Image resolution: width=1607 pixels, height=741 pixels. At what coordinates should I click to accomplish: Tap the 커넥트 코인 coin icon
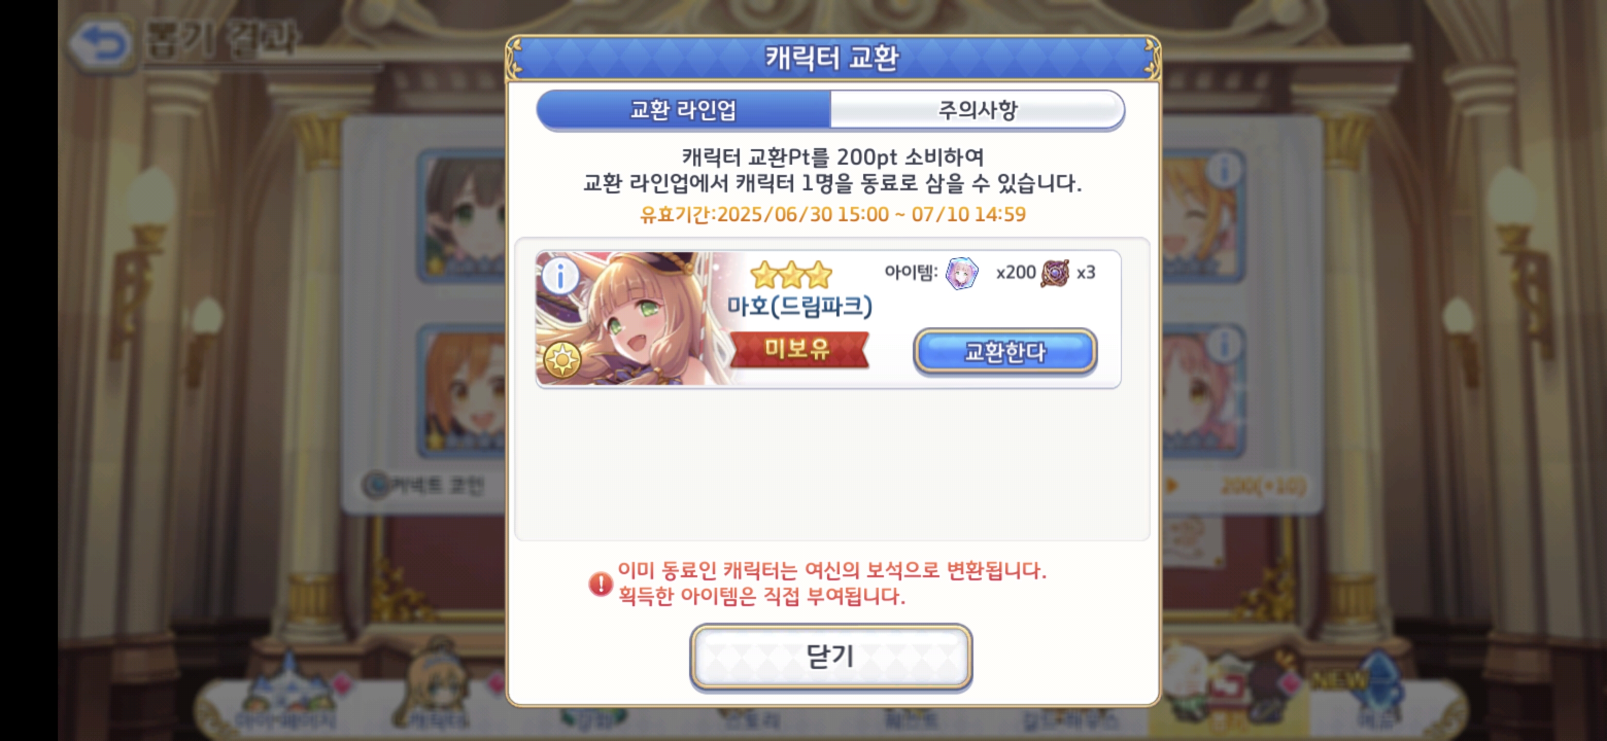375,485
